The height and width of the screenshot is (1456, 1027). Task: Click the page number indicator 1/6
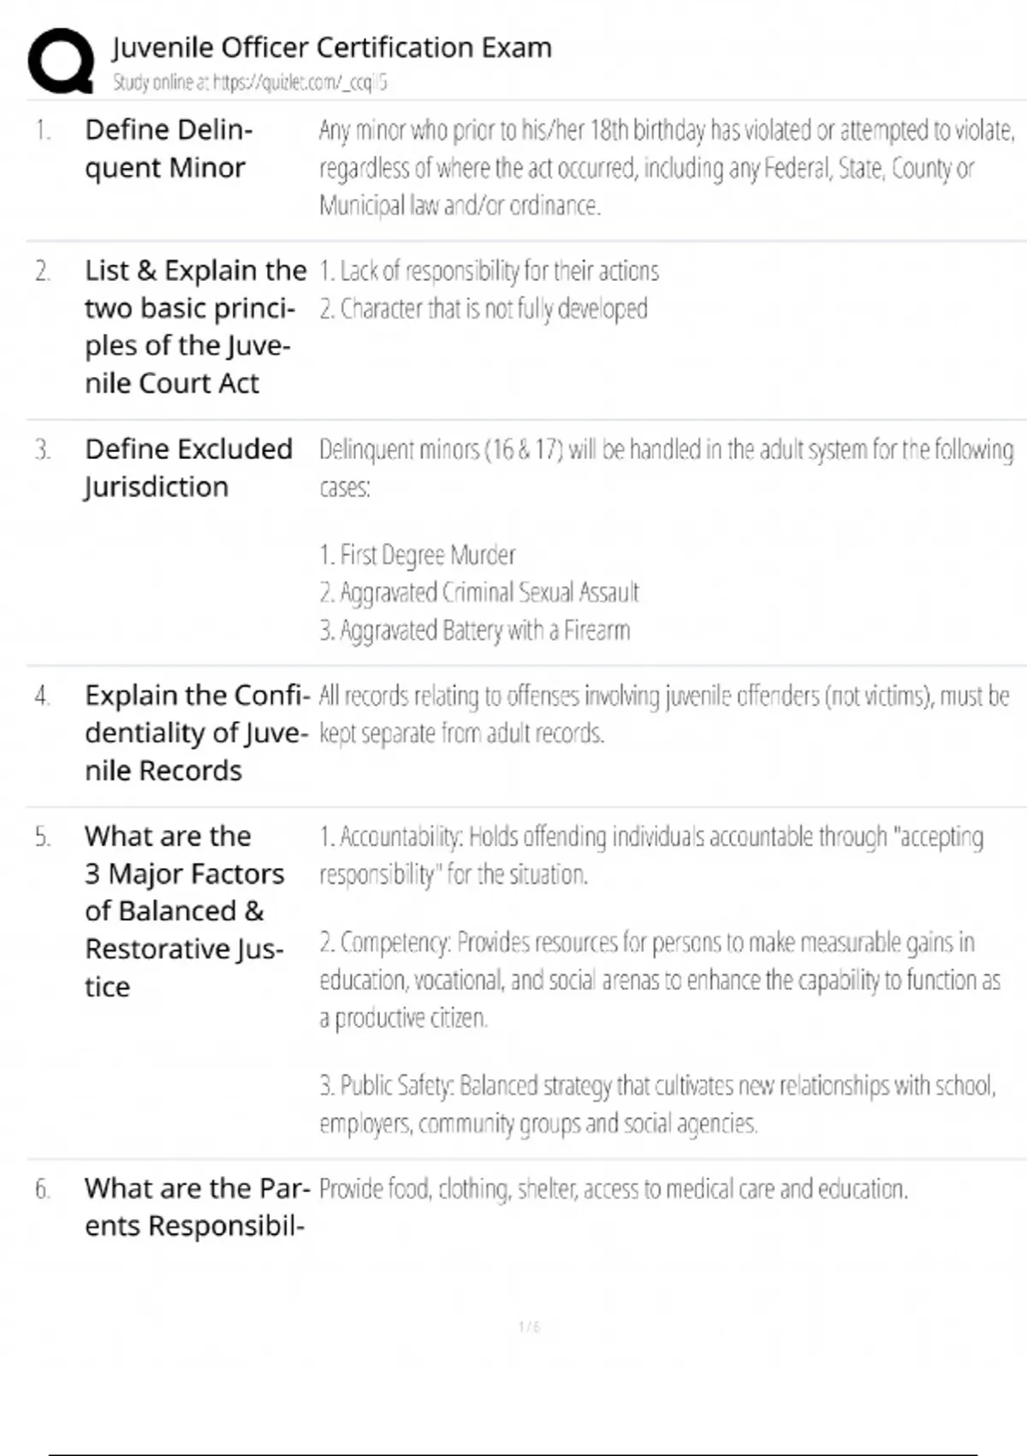529,1327
